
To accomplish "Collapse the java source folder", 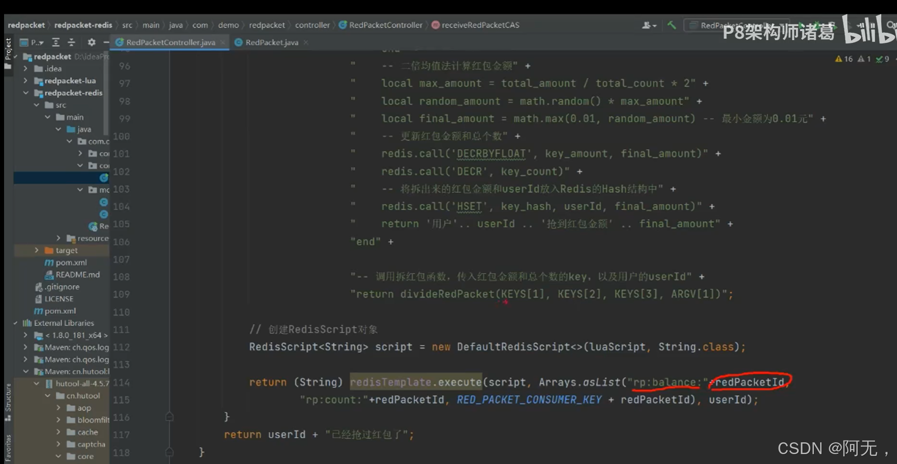I will (x=58, y=130).
